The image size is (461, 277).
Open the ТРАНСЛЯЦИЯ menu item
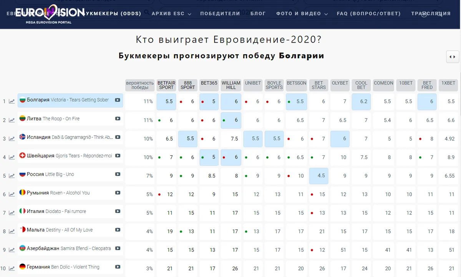[431, 13]
